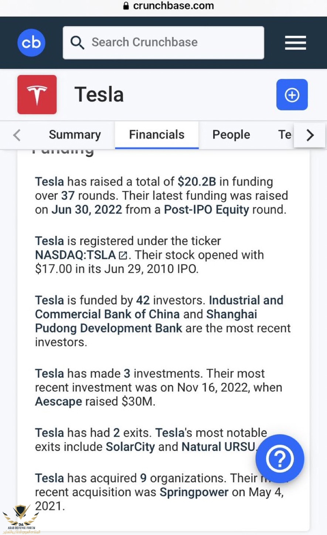
Task: Click the search magnifier icon
Action: 77,42
